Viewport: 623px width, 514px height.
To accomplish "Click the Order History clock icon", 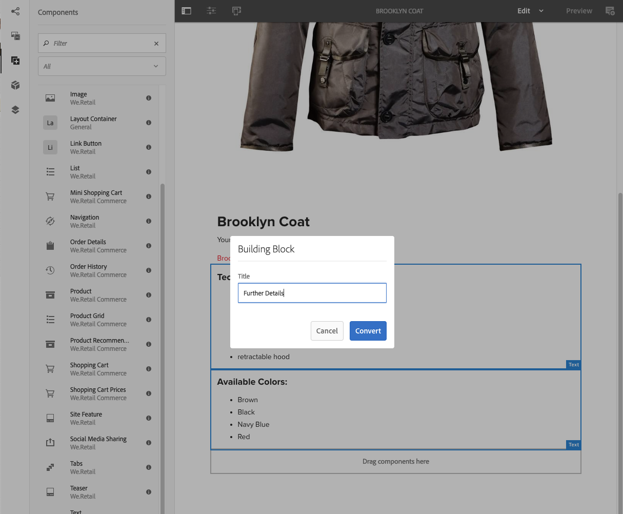I will [x=50, y=270].
